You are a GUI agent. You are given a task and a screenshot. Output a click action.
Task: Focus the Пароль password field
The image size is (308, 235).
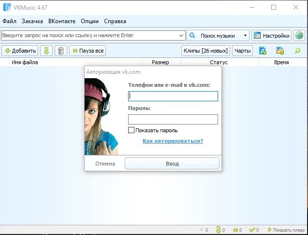(173, 119)
